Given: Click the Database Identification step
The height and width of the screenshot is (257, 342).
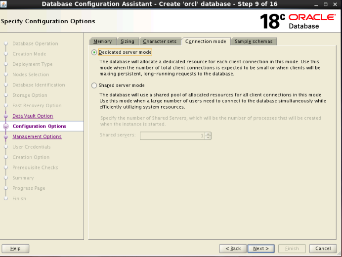Looking at the screenshot, I should click(39, 85).
